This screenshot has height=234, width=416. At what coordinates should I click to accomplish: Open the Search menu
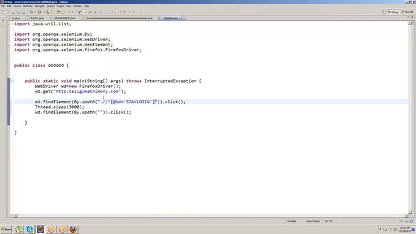[x=51, y=6]
